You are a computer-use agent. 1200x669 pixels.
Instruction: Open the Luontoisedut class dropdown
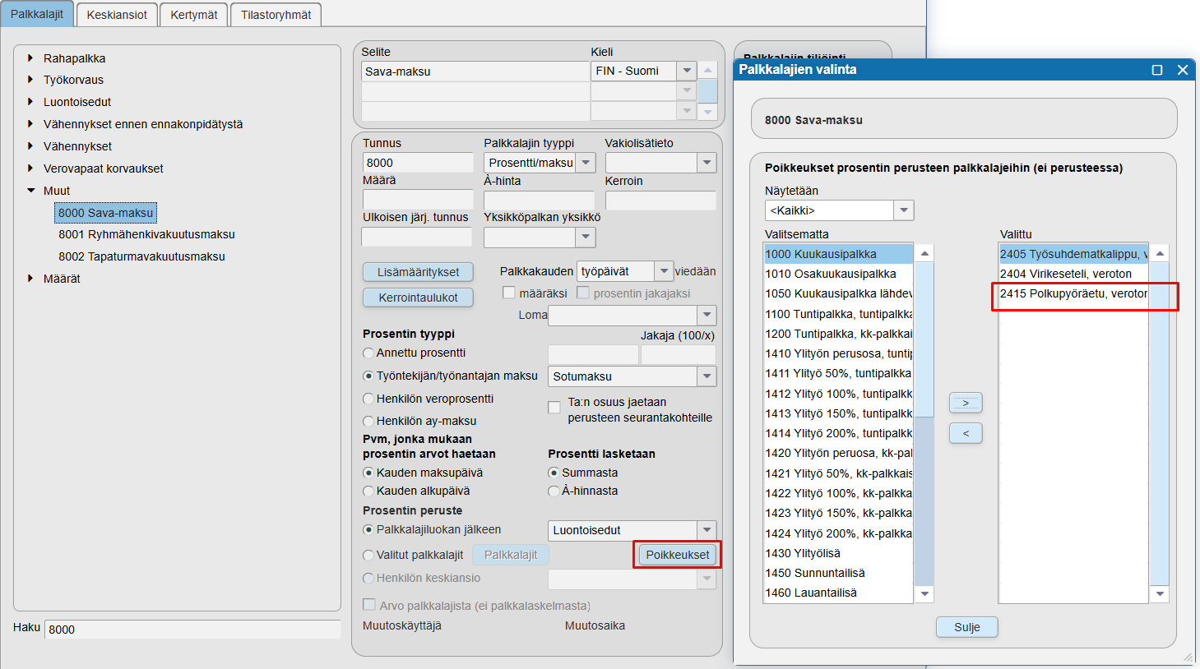coord(707,530)
